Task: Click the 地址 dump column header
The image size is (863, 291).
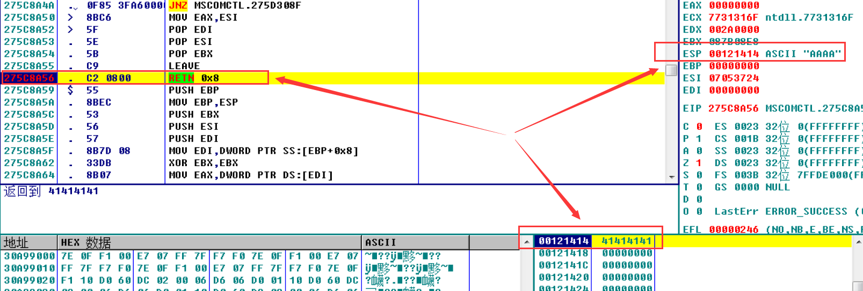Action: click(29, 243)
